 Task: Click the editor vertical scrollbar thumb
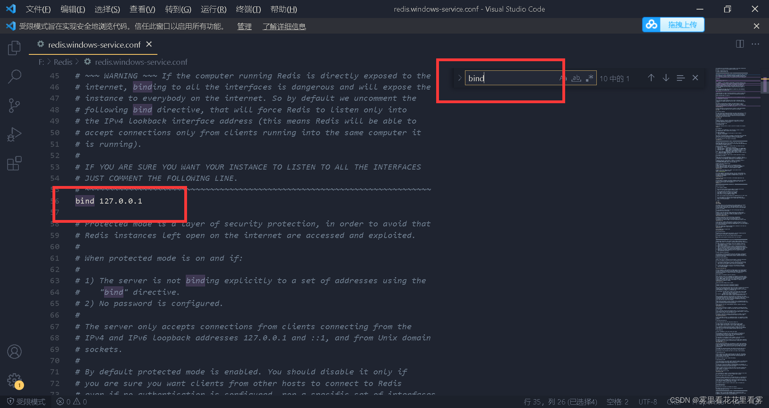pos(765,85)
